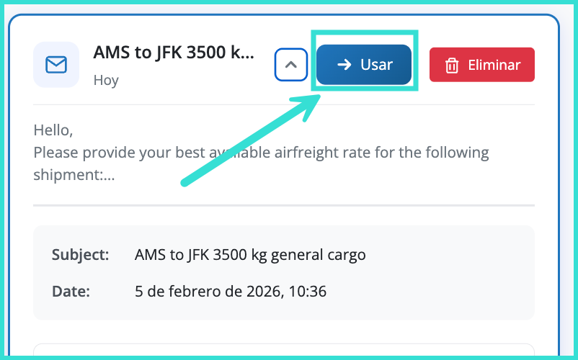Viewport: 578px width, 360px height.
Task: Click the partially visible card at the bottom
Action: (284, 349)
